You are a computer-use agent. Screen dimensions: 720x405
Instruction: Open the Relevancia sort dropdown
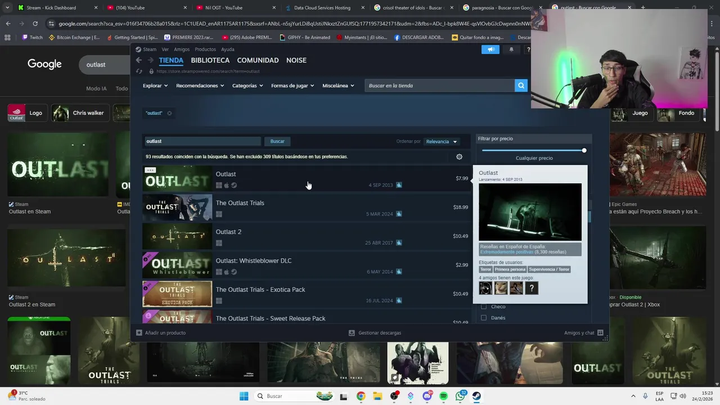click(x=442, y=142)
